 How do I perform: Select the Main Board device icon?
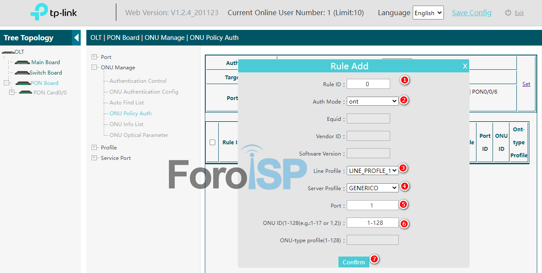pos(22,62)
